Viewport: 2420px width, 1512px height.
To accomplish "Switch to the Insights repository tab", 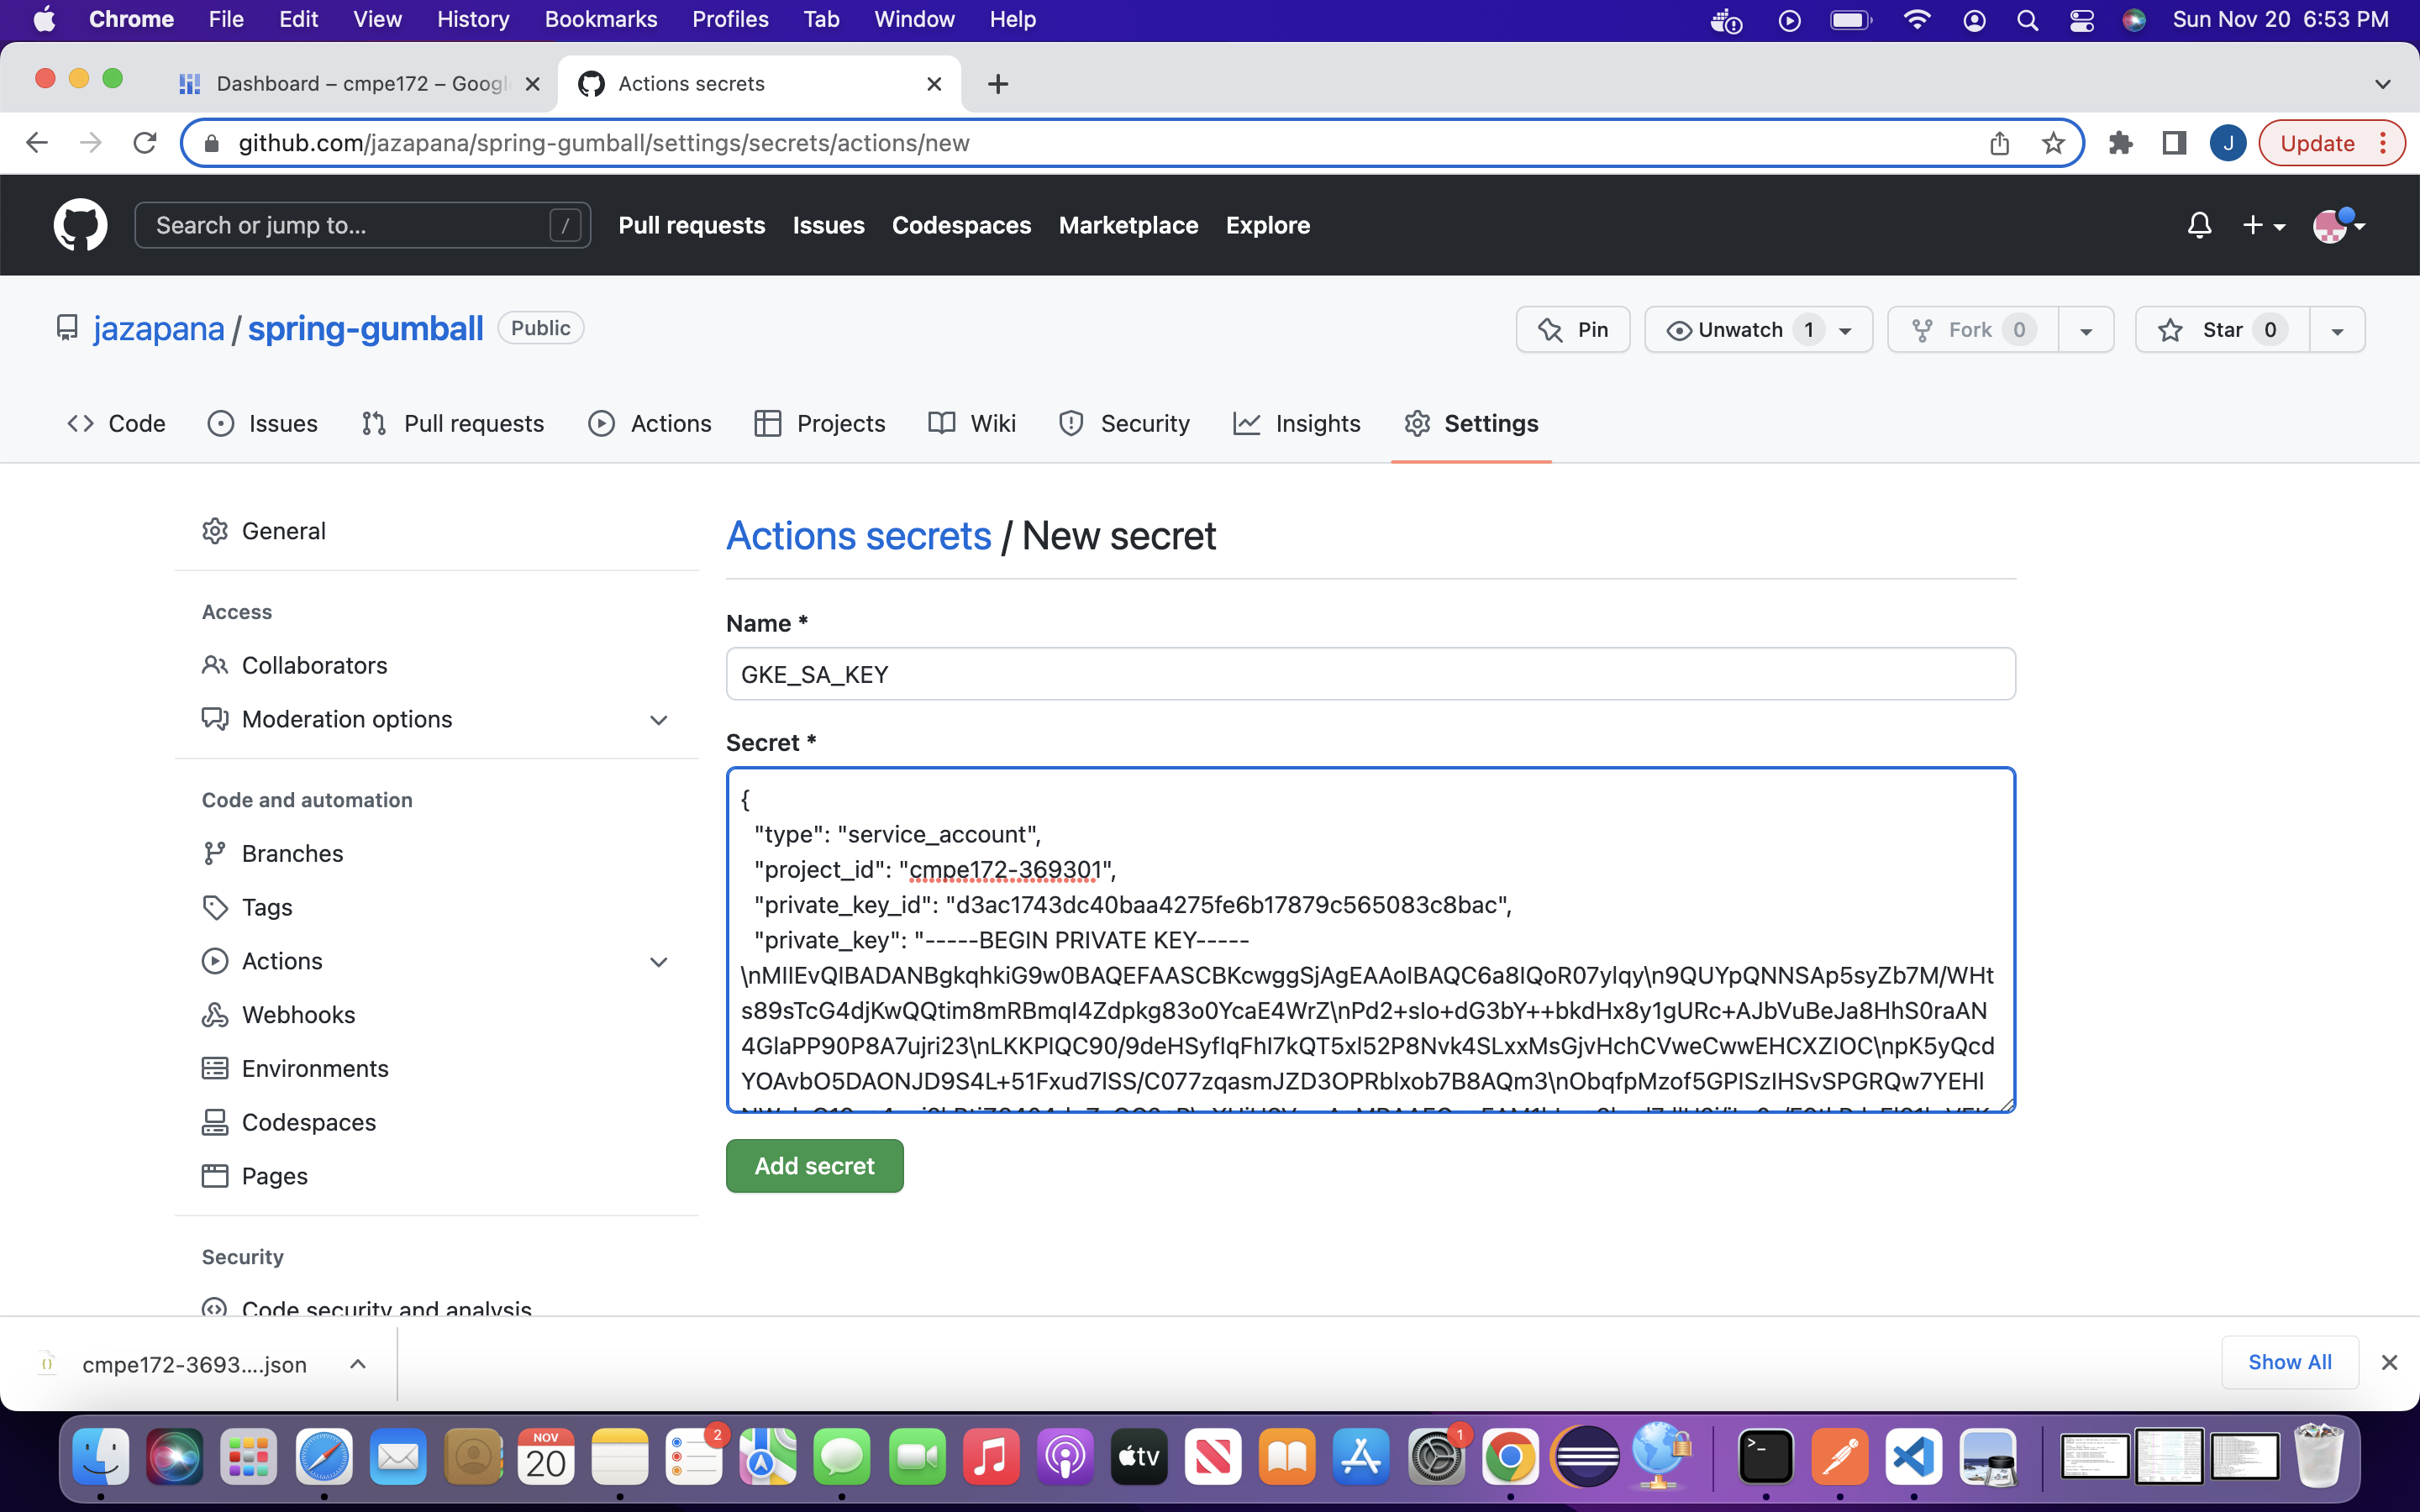I will click(x=1297, y=424).
